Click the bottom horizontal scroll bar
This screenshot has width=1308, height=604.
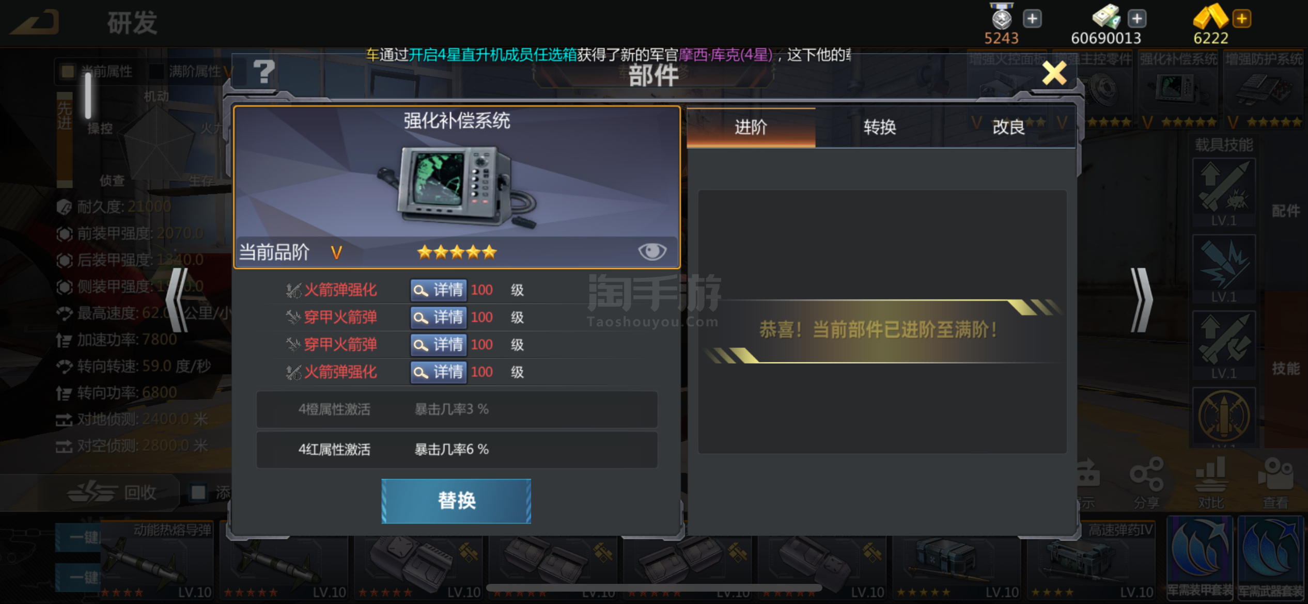(654, 588)
